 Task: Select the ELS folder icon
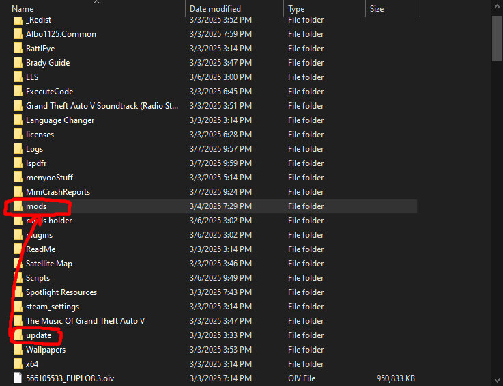[x=18, y=77]
